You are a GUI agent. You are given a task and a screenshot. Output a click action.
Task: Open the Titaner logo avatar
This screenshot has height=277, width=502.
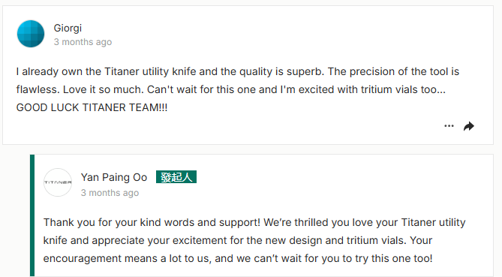click(58, 182)
